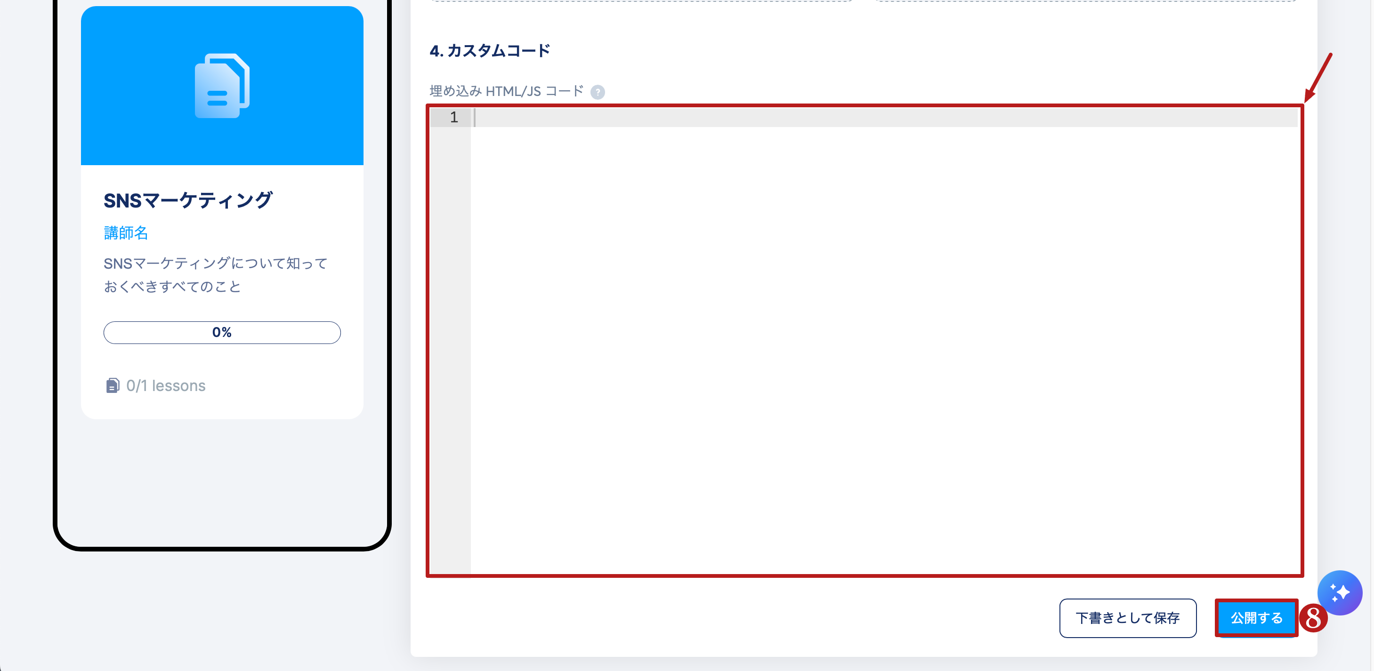Screen dimensions: 1374x671
Task: Click the help icon beside 埋め込み HTML/JS コード
Action: tap(598, 92)
